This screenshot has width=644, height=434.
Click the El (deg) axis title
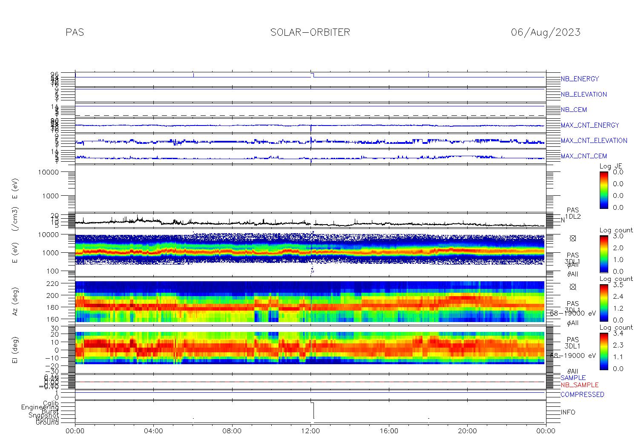[x=15, y=349]
